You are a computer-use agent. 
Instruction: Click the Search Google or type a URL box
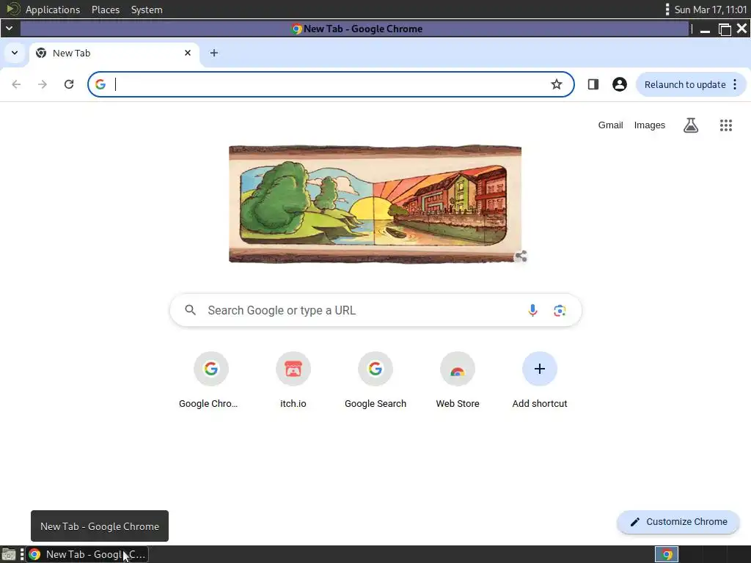click(x=375, y=310)
